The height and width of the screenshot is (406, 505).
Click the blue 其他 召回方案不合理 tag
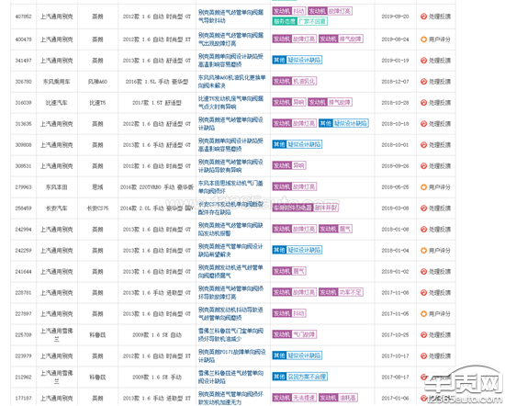click(300, 377)
